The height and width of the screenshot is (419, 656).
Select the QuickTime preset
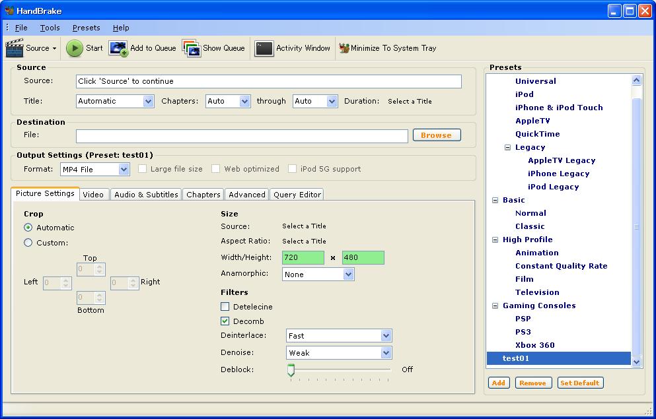click(538, 134)
